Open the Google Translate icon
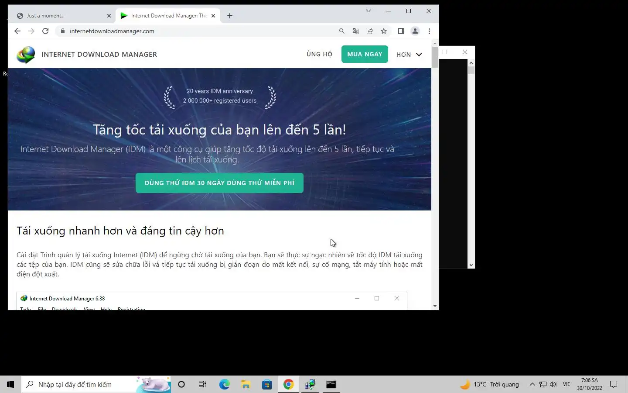 click(356, 31)
